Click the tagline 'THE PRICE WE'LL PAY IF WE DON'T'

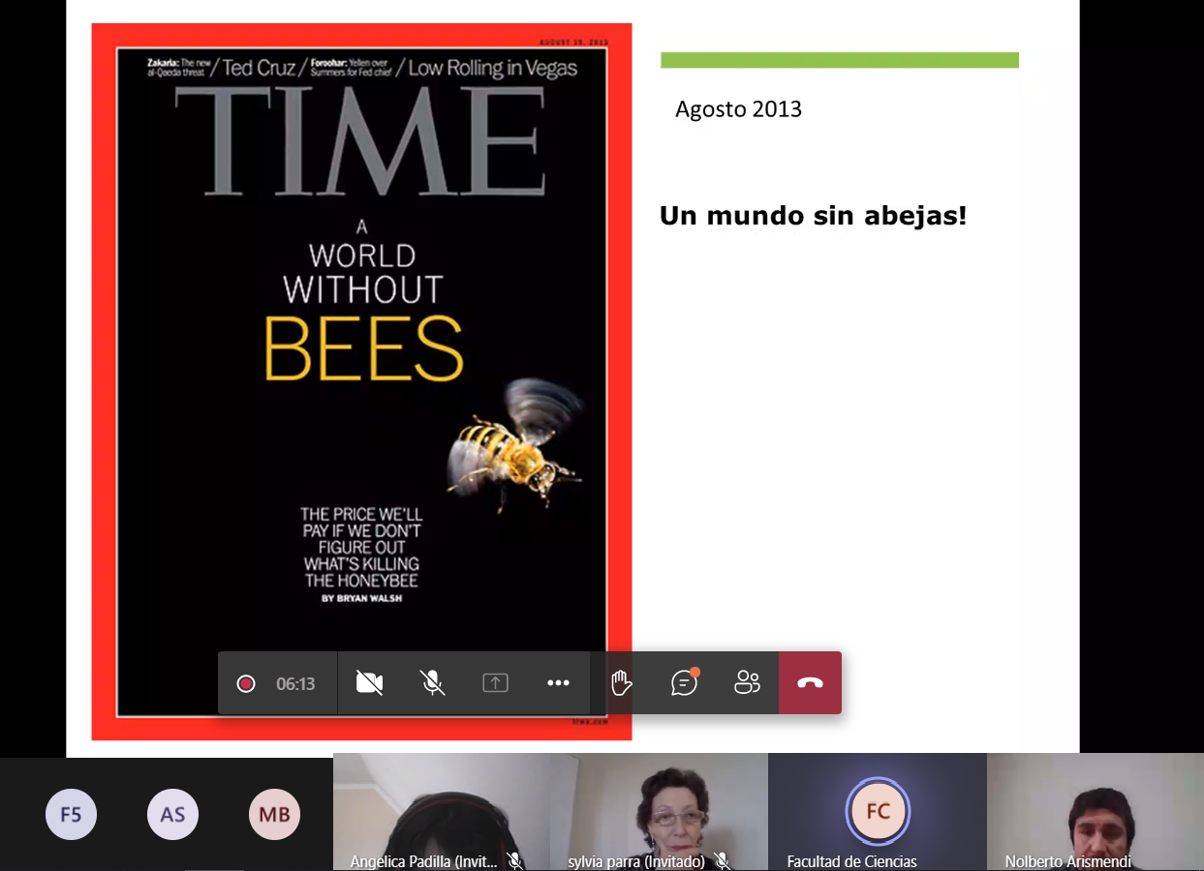361,523
